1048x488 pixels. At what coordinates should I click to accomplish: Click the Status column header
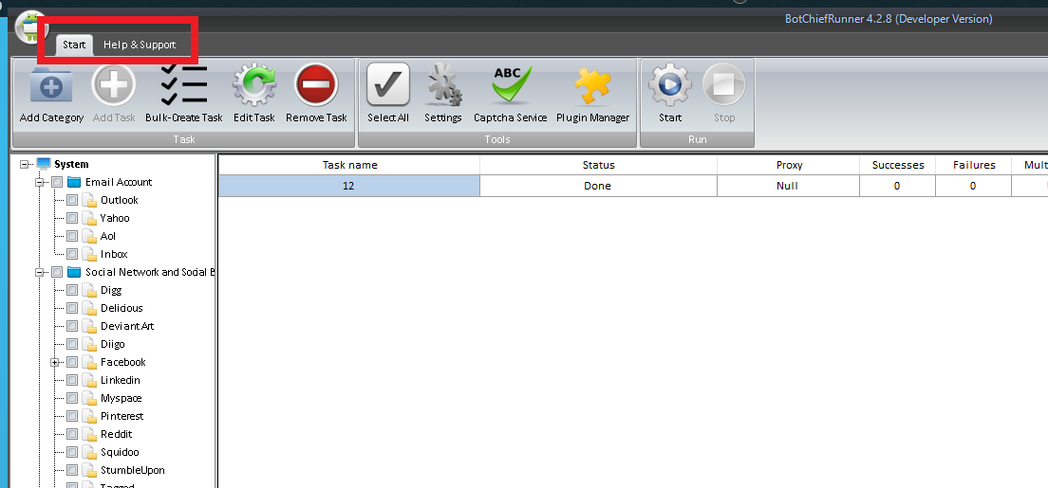coord(598,165)
